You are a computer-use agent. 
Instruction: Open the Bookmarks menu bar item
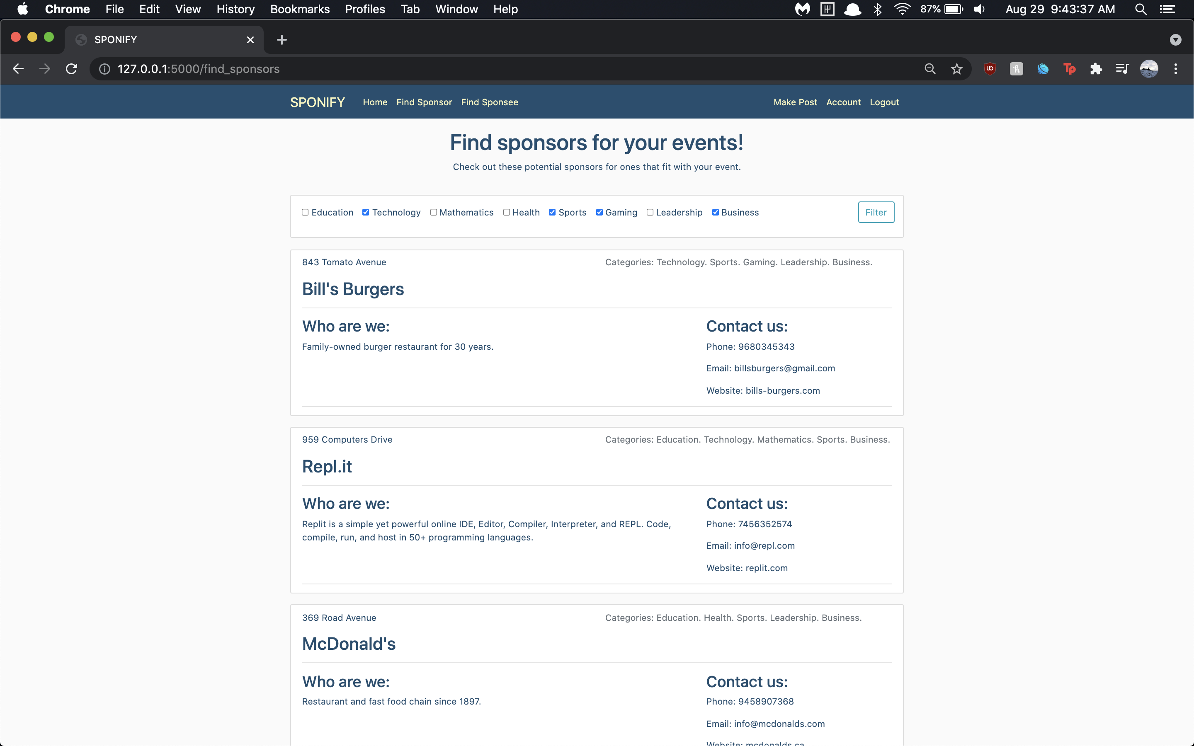[x=299, y=10]
